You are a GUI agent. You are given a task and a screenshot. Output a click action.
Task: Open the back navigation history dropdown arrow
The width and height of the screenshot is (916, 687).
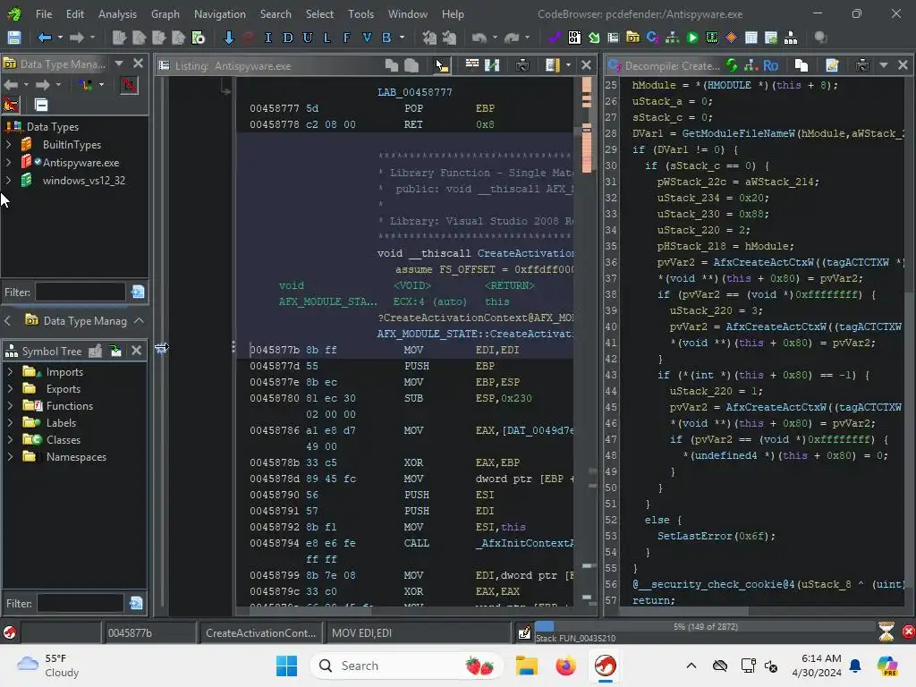60,38
